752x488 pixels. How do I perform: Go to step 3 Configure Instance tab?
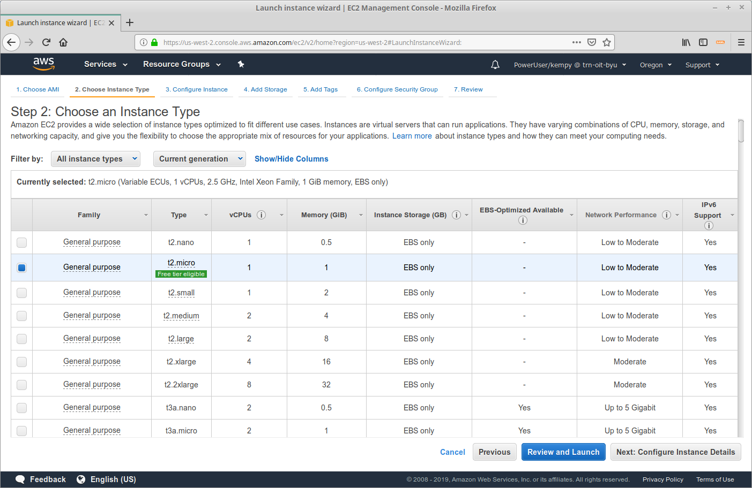[x=196, y=89]
